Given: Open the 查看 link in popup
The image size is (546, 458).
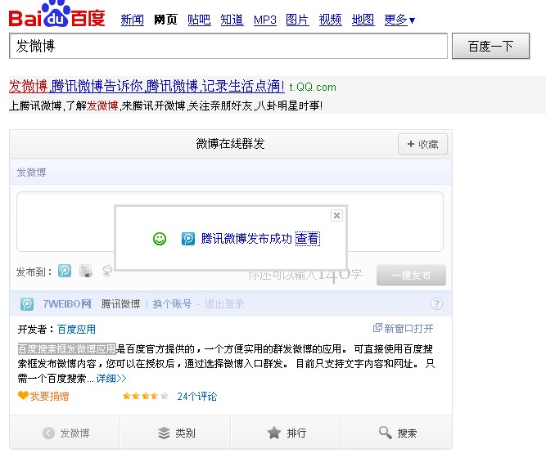Looking at the screenshot, I should point(308,239).
